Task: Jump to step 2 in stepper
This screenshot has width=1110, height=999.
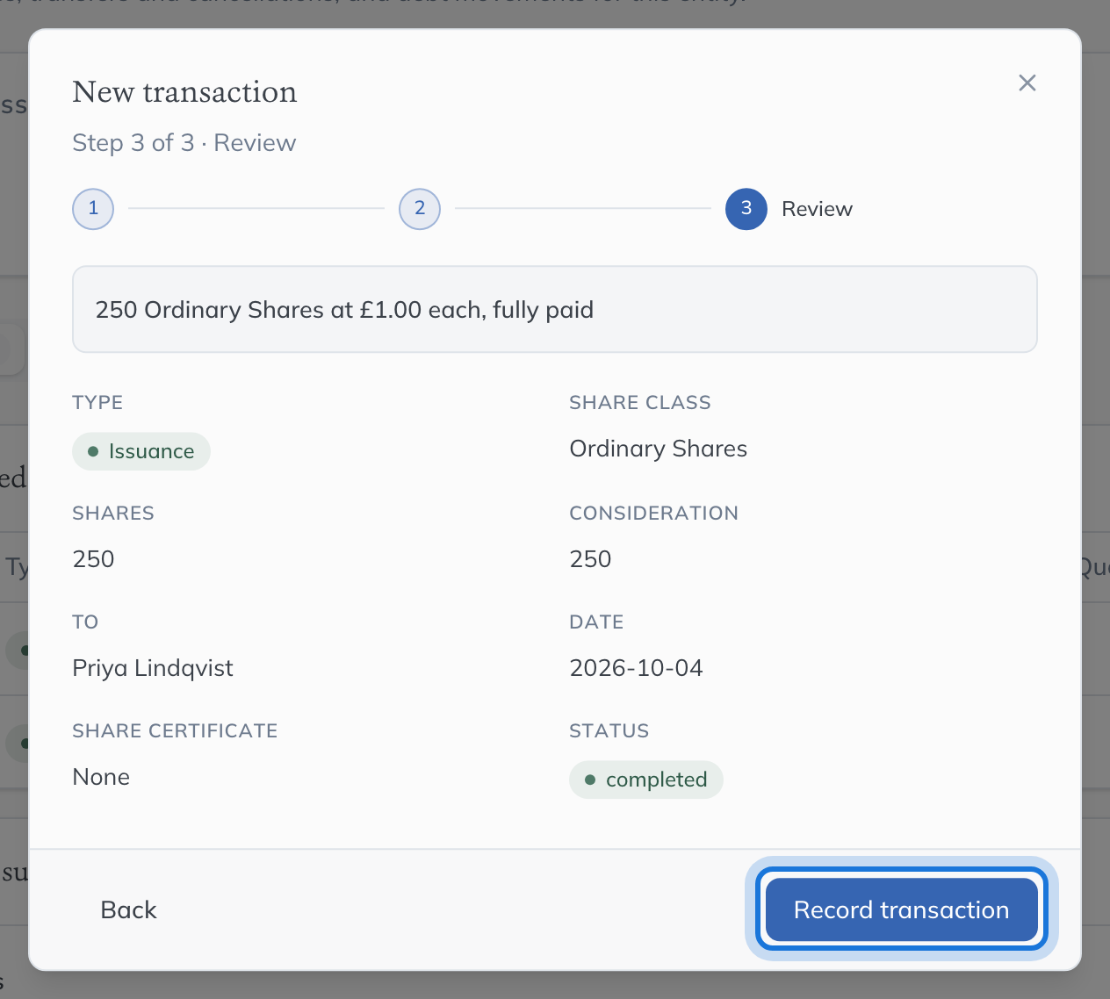Action: click(420, 209)
